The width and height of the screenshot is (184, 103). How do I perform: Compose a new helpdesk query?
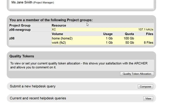[x=145, y=86]
